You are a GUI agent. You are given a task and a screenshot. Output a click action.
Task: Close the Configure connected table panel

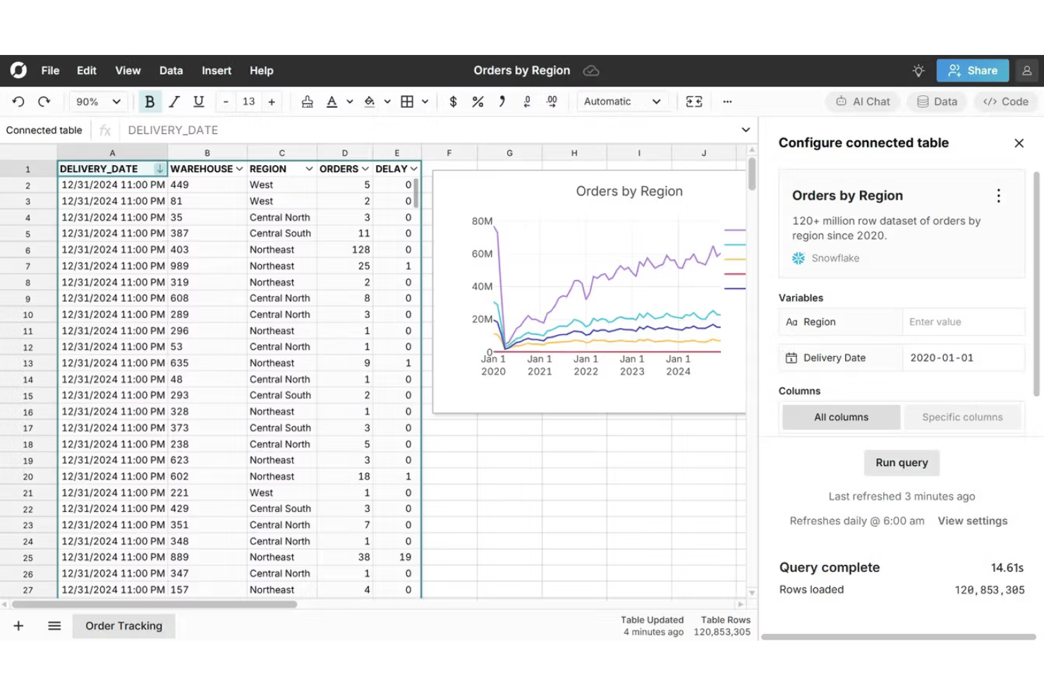[x=1019, y=143]
